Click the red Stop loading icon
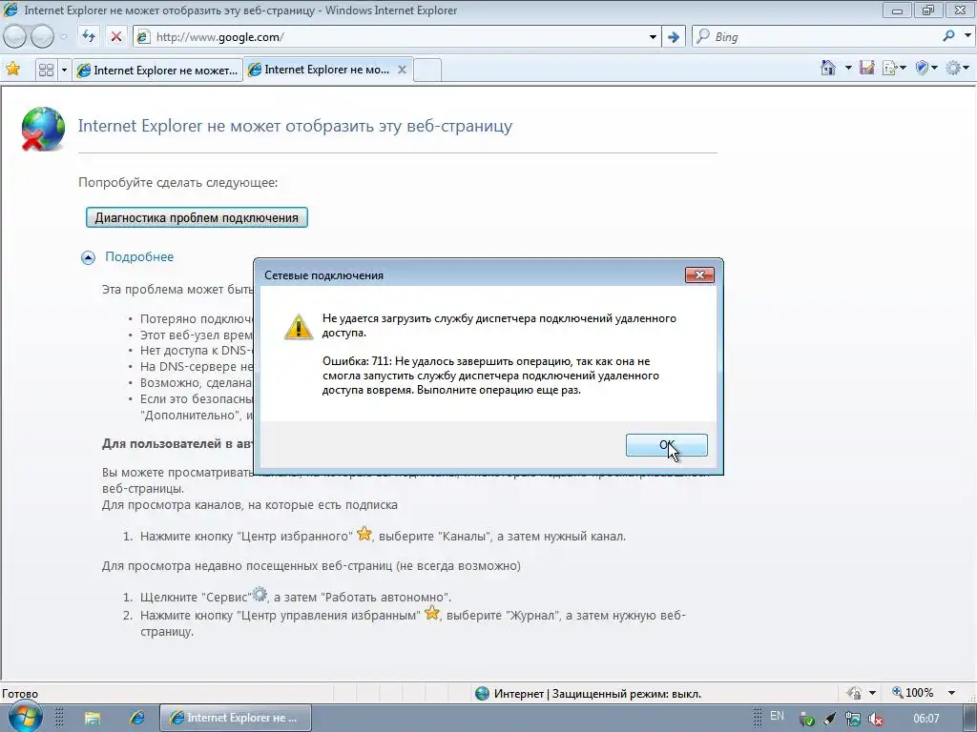This screenshot has width=977, height=732. [x=115, y=37]
